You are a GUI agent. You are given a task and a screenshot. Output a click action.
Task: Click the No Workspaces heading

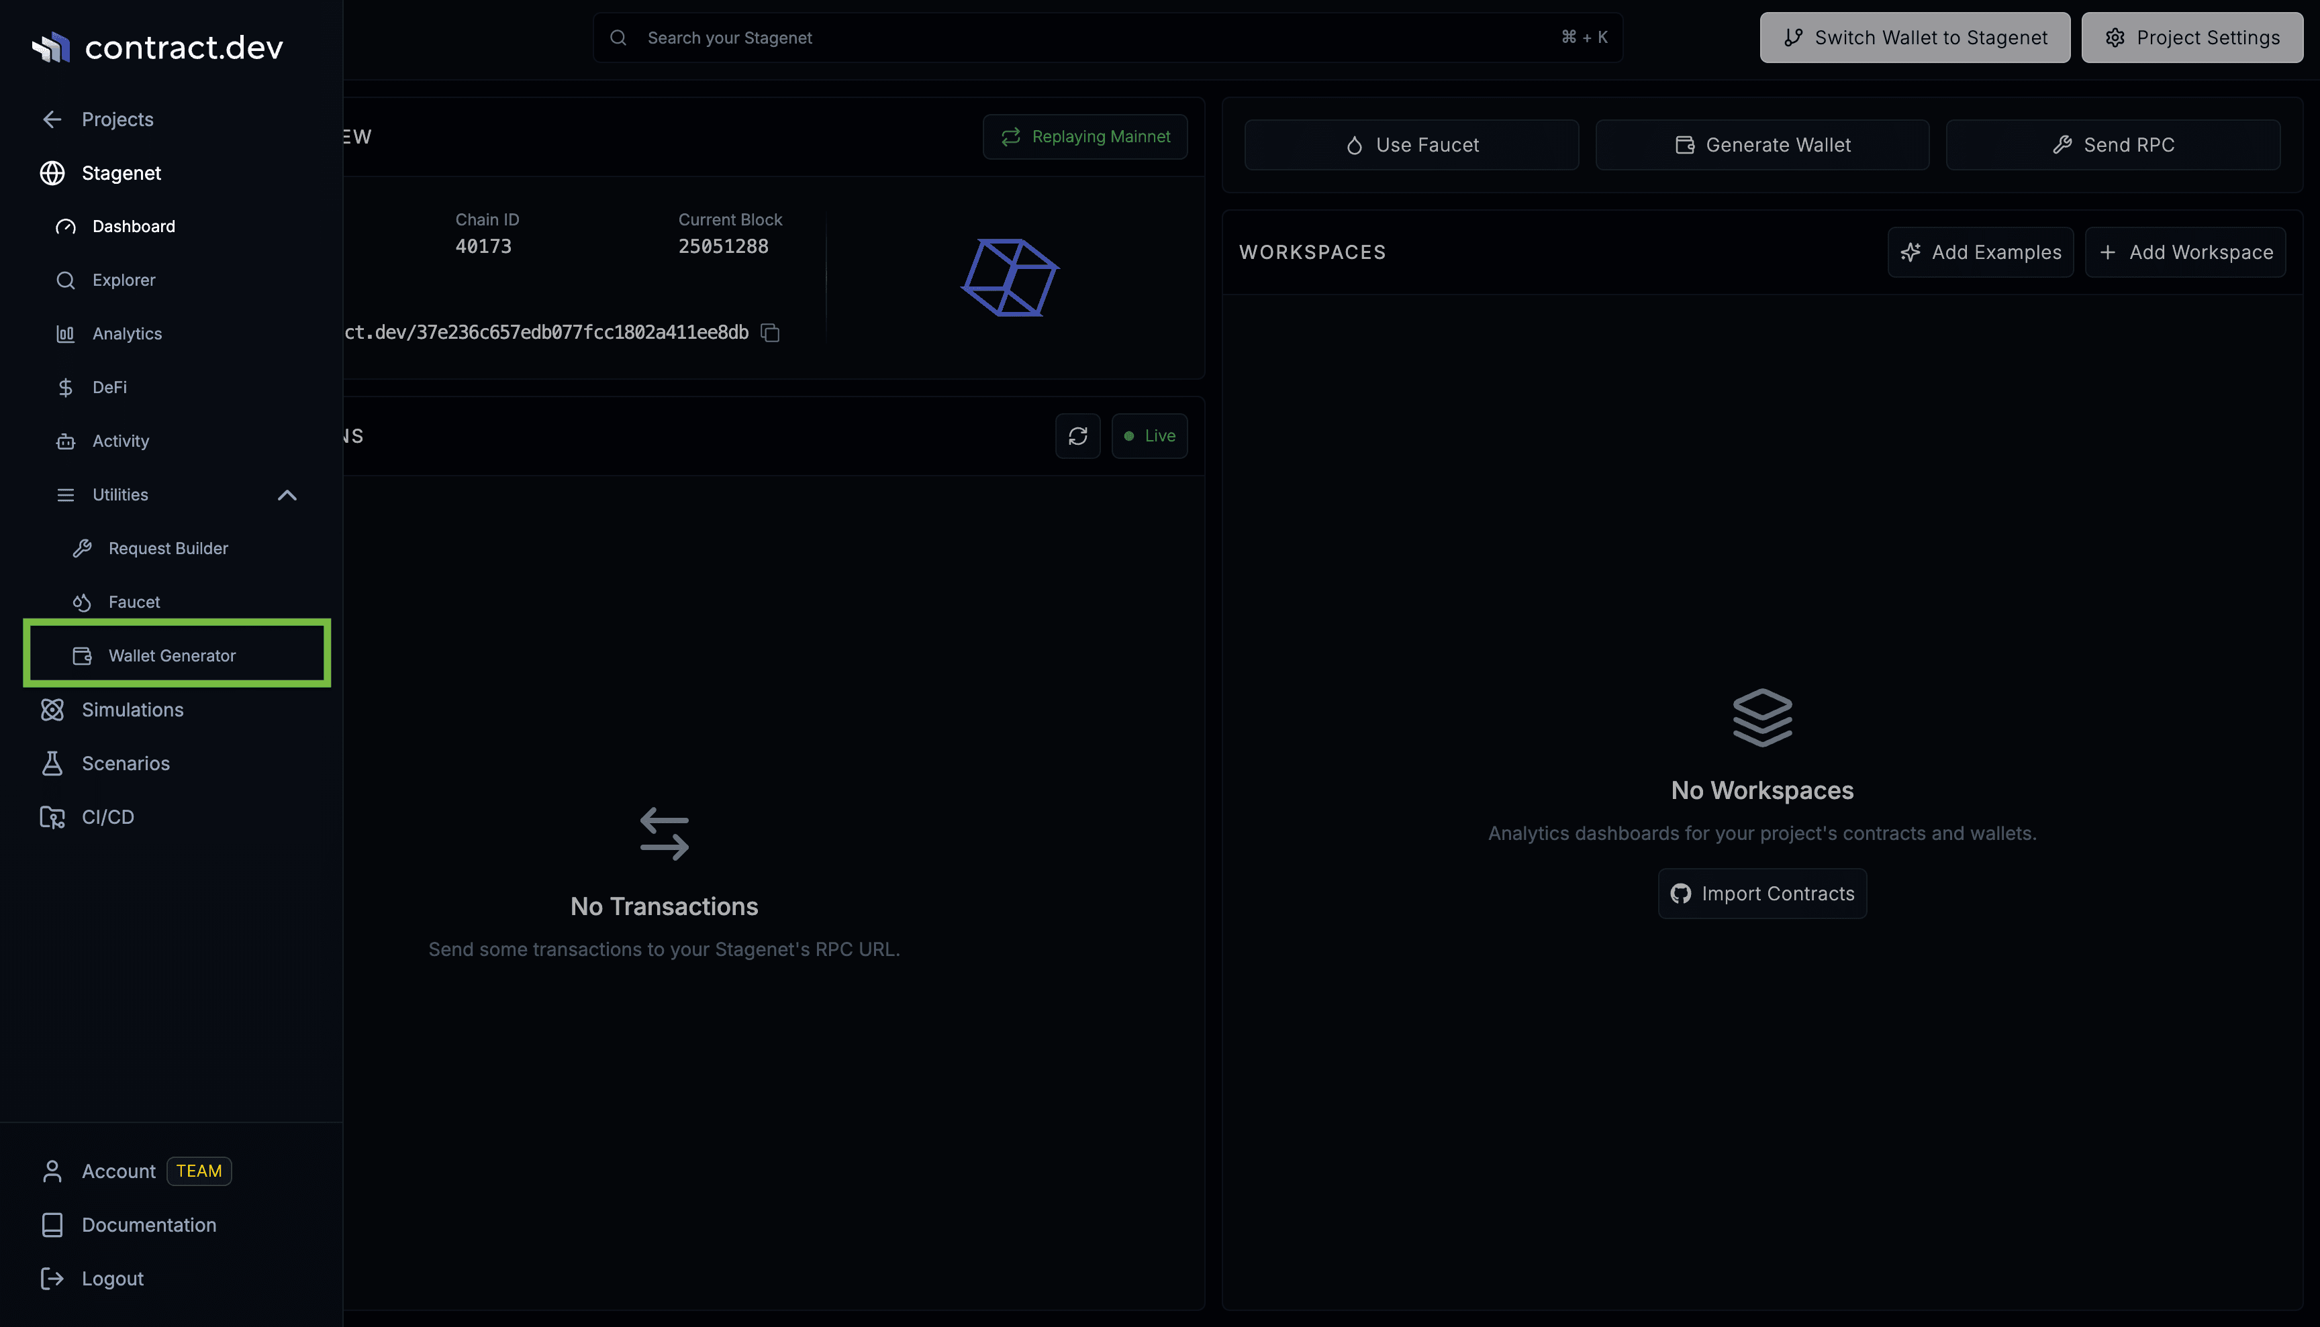click(x=1762, y=791)
